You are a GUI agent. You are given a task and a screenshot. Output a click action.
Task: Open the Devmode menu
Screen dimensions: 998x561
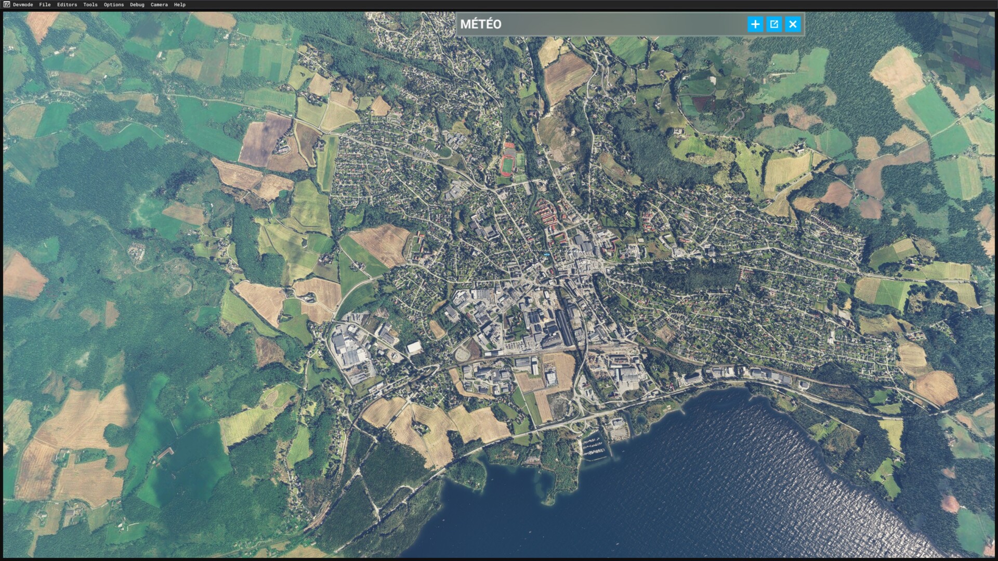(23, 5)
